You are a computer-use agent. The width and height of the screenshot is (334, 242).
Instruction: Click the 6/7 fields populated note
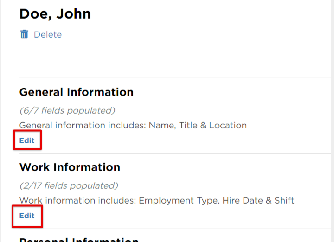[x=67, y=110]
